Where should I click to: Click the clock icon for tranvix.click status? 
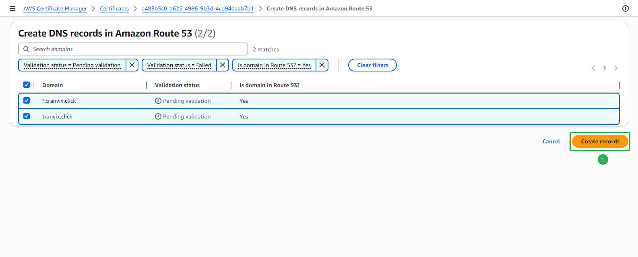(158, 116)
